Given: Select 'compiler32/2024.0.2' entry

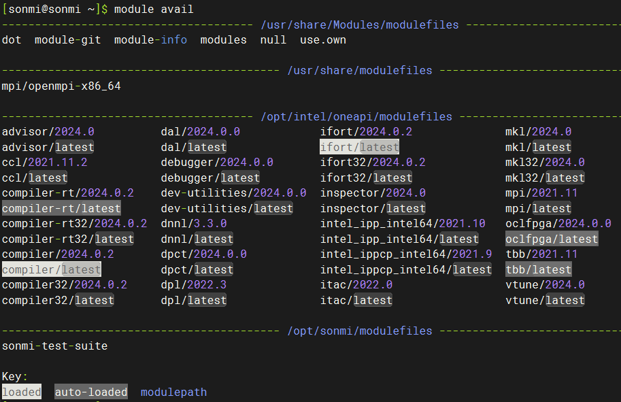Looking at the screenshot, I should [x=65, y=285].
